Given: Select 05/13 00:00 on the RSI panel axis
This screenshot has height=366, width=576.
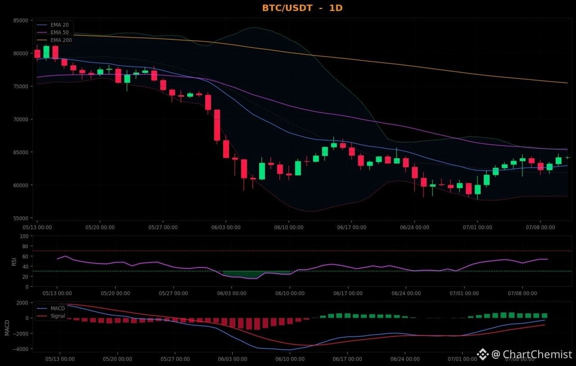Looking at the screenshot, I should click(x=57, y=293).
